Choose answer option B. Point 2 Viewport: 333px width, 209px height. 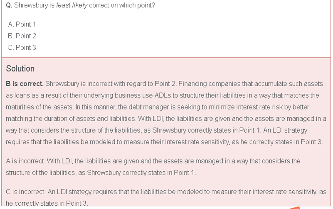click(22, 36)
